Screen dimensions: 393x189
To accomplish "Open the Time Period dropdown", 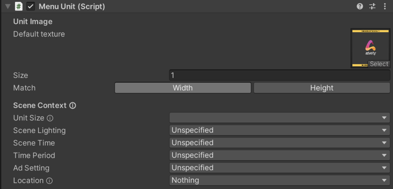I will pyautogui.click(x=279, y=155).
